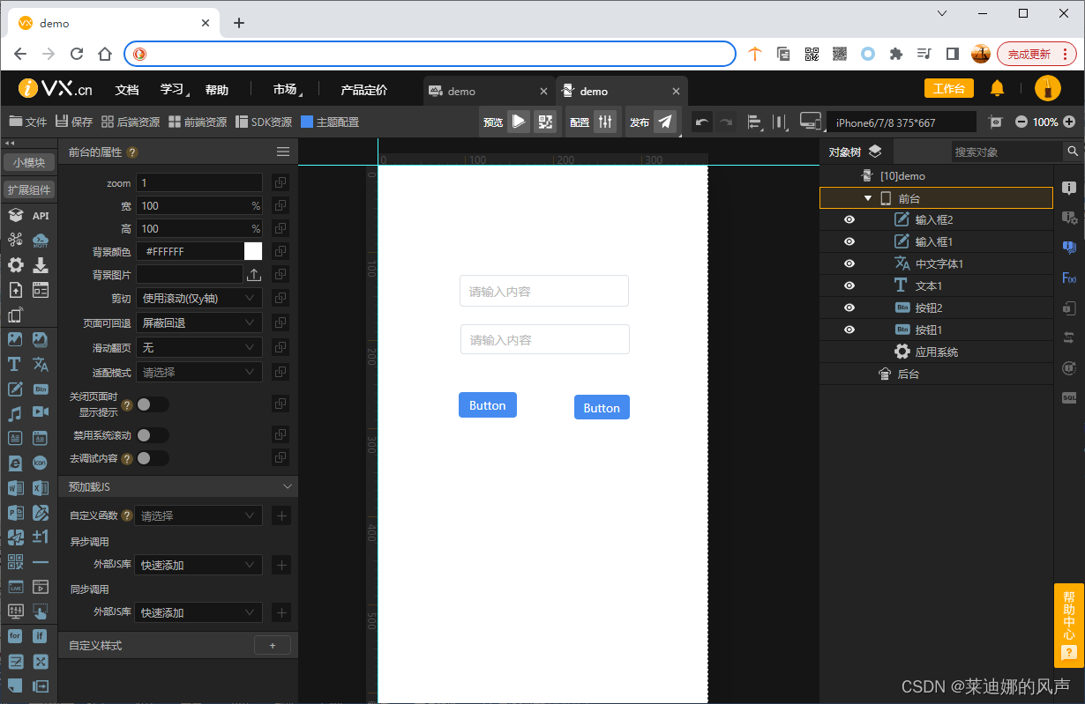Pick the Text (T) component tool
Screen dimensions: 1085x704
point(15,364)
